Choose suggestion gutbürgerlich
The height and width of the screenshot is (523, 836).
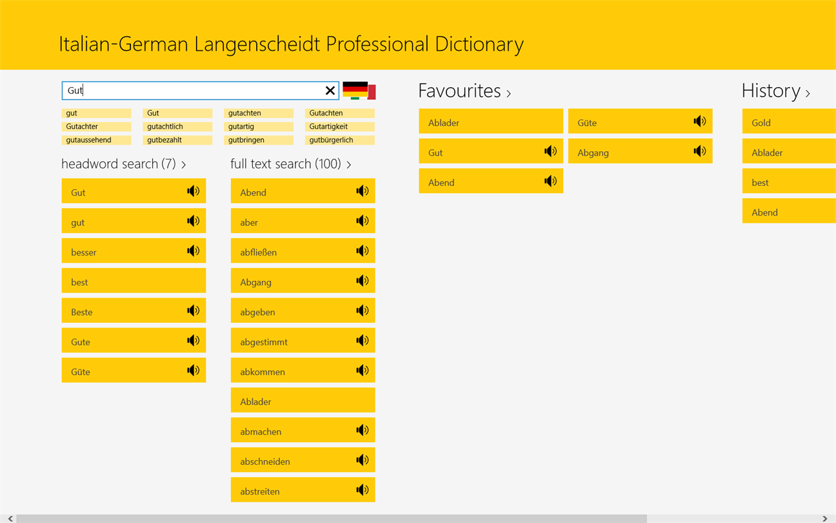(x=340, y=140)
